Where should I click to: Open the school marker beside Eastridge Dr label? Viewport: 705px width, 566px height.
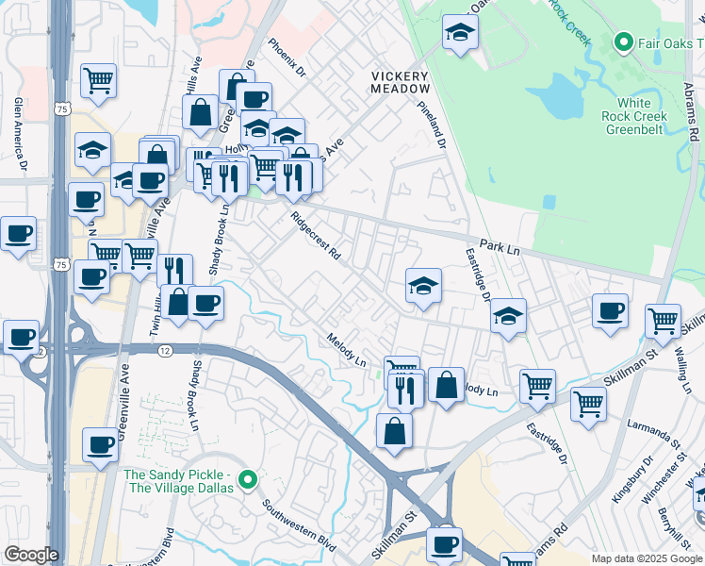(508, 316)
